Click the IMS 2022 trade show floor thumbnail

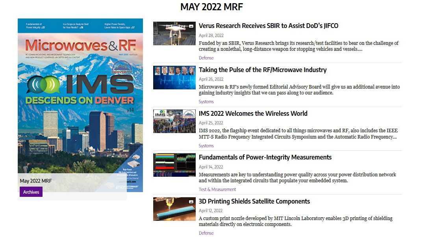pos(174,121)
